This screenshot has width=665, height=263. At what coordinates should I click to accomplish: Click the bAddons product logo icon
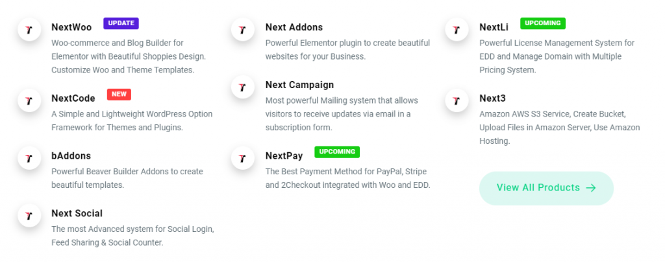coord(29,158)
